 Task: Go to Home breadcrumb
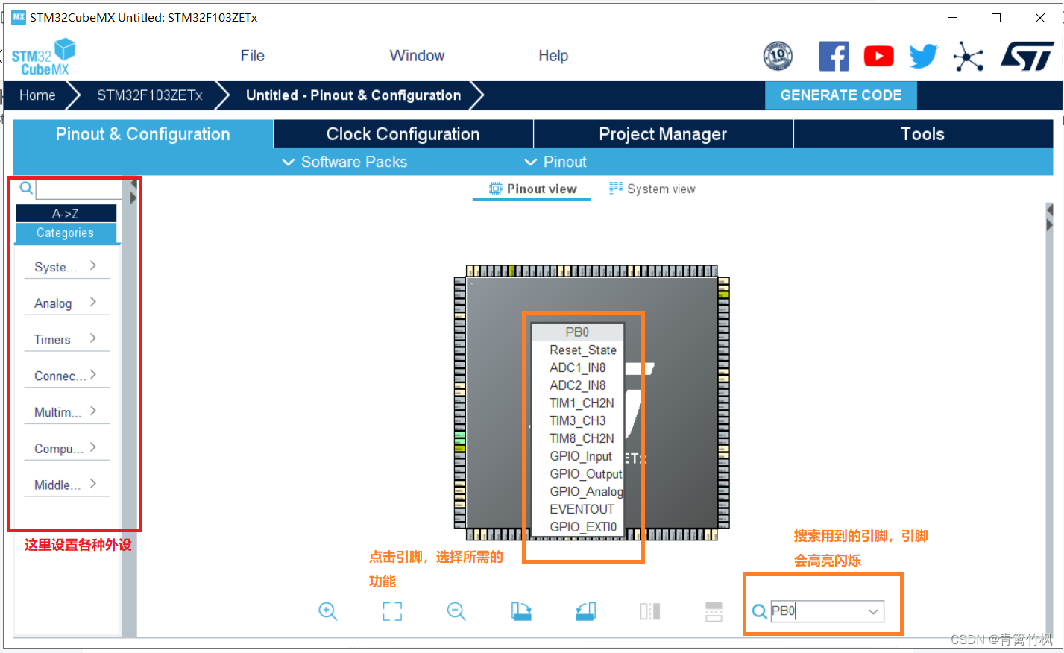[x=37, y=95]
